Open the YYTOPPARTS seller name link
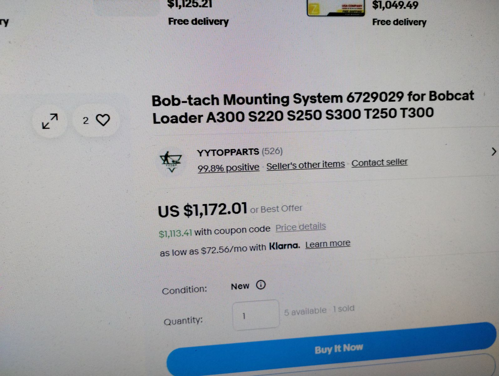Screen dimensions: 499x376 [x=228, y=152]
